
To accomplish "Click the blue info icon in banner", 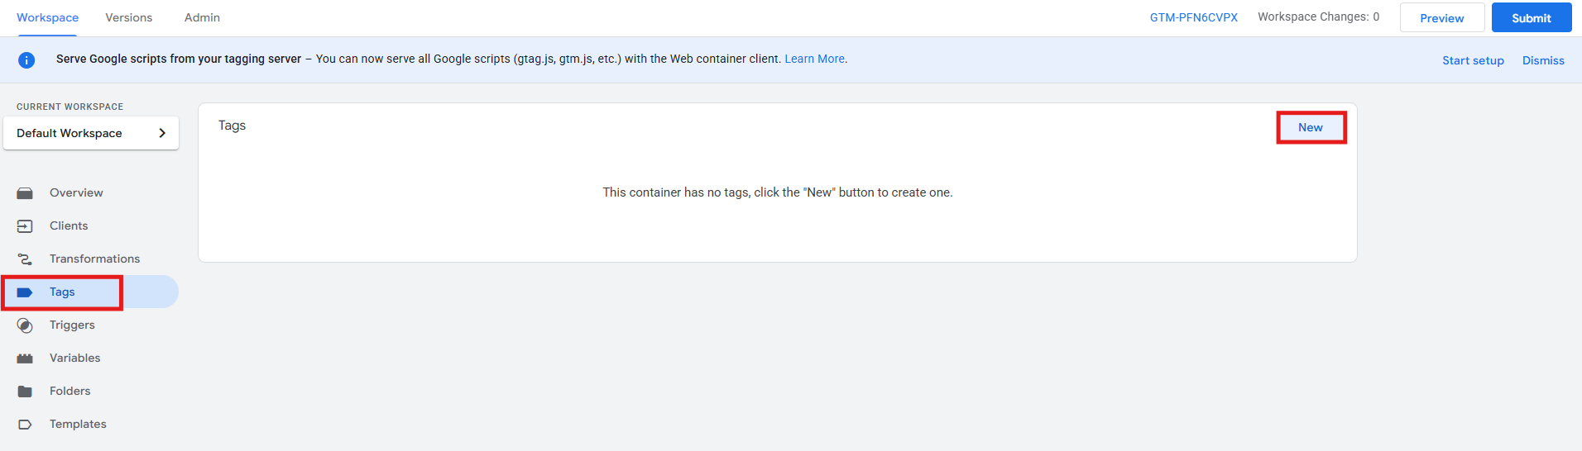I will pos(26,60).
